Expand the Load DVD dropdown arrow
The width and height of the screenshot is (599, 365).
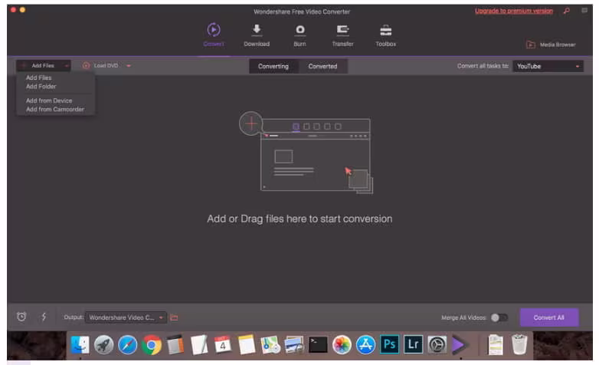point(129,66)
